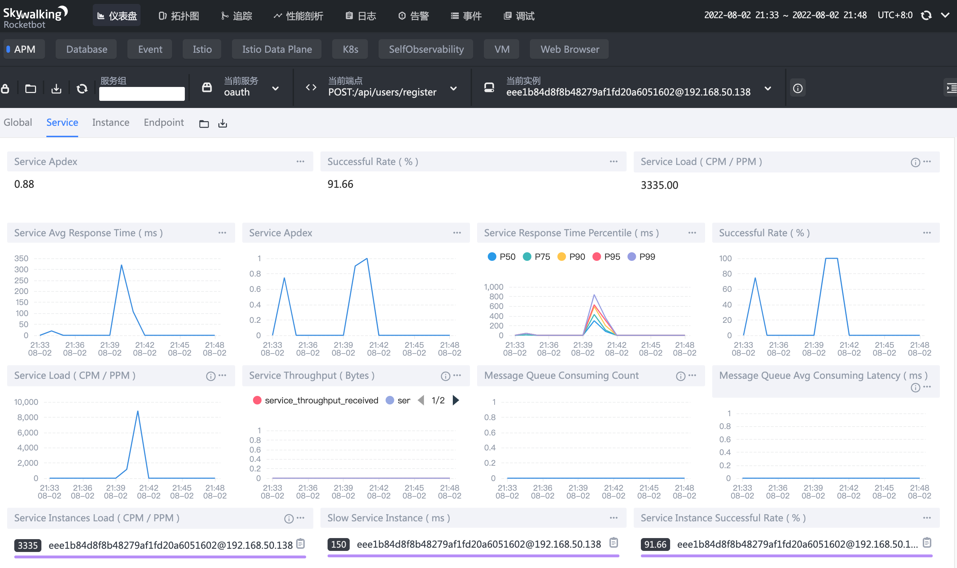Toggle P75 series in percentile legend
Viewport: 957px width, 568px height.
click(536, 257)
